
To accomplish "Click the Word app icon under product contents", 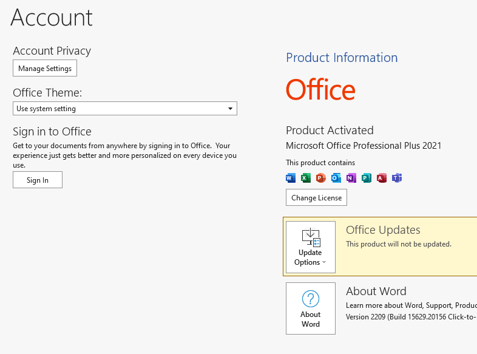I will (291, 178).
